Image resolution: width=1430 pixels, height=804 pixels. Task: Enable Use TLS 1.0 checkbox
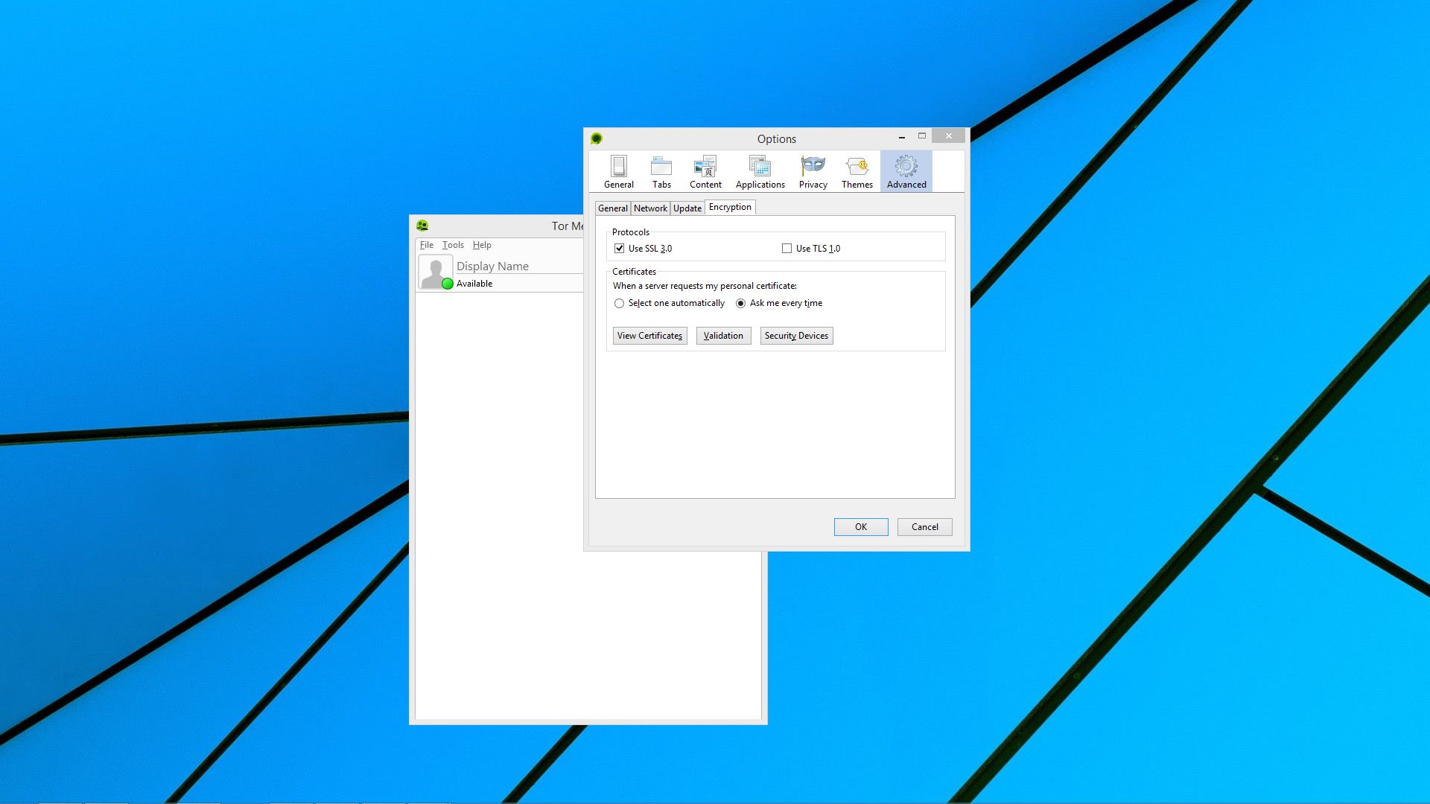[786, 249]
